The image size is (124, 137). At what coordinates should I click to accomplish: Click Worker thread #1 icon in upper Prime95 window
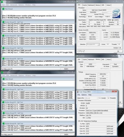coord(3,22)
